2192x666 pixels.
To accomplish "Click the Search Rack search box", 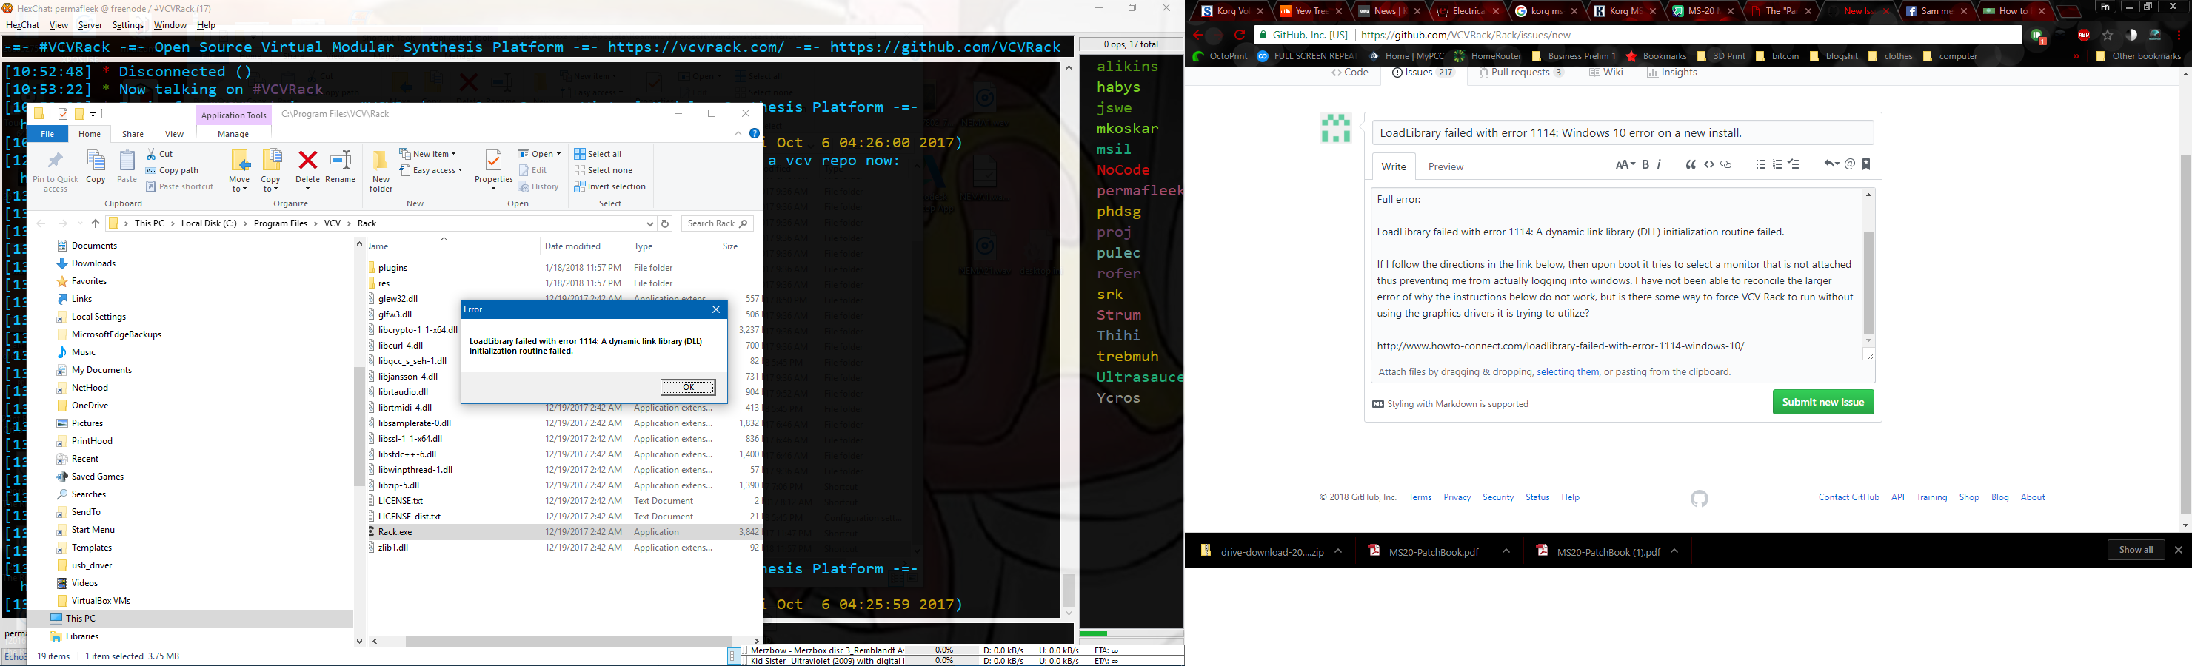I will click(x=718, y=223).
